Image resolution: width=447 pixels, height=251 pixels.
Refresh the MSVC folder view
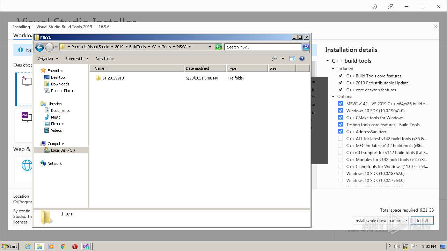pos(219,47)
